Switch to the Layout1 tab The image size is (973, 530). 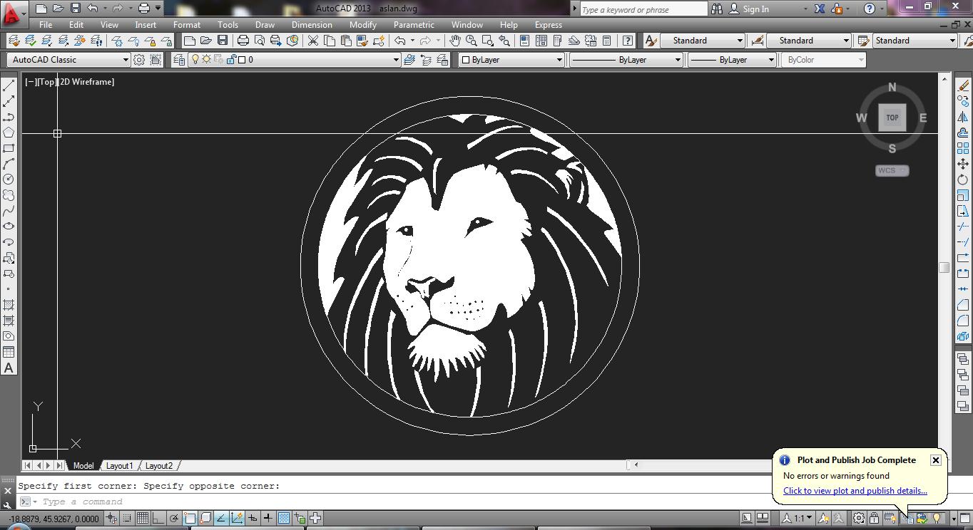tap(119, 466)
